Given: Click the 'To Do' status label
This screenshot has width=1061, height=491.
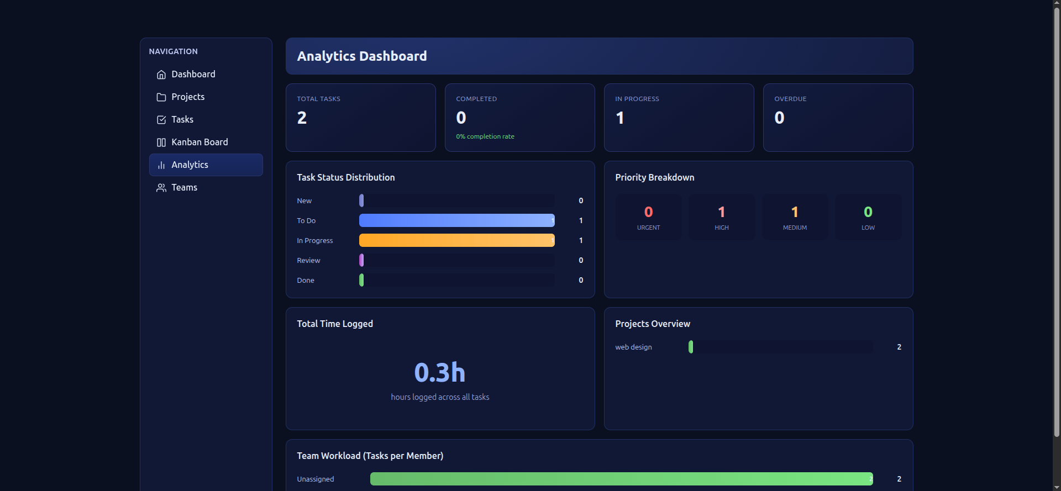Looking at the screenshot, I should 306,220.
